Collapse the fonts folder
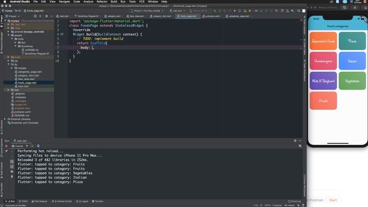The width and height of the screenshot is (368, 207). click(x=12, y=39)
